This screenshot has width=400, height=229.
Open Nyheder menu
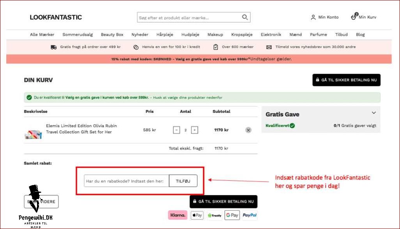[x=140, y=35]
